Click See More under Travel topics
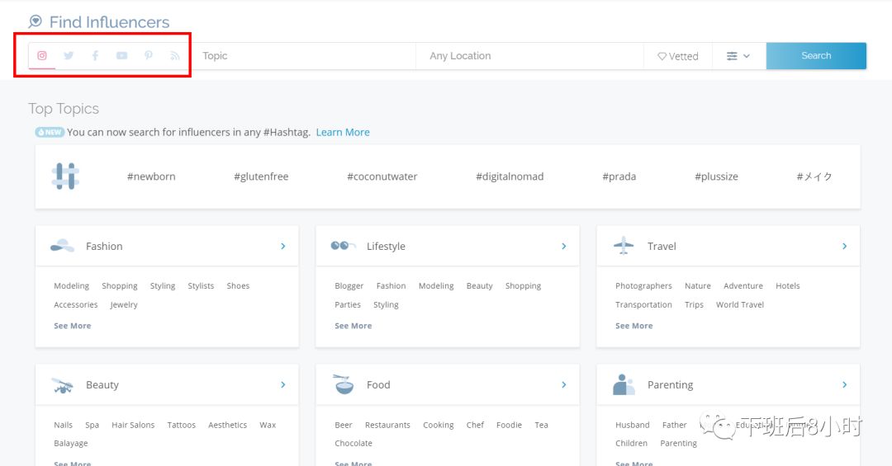 [633, 326]
